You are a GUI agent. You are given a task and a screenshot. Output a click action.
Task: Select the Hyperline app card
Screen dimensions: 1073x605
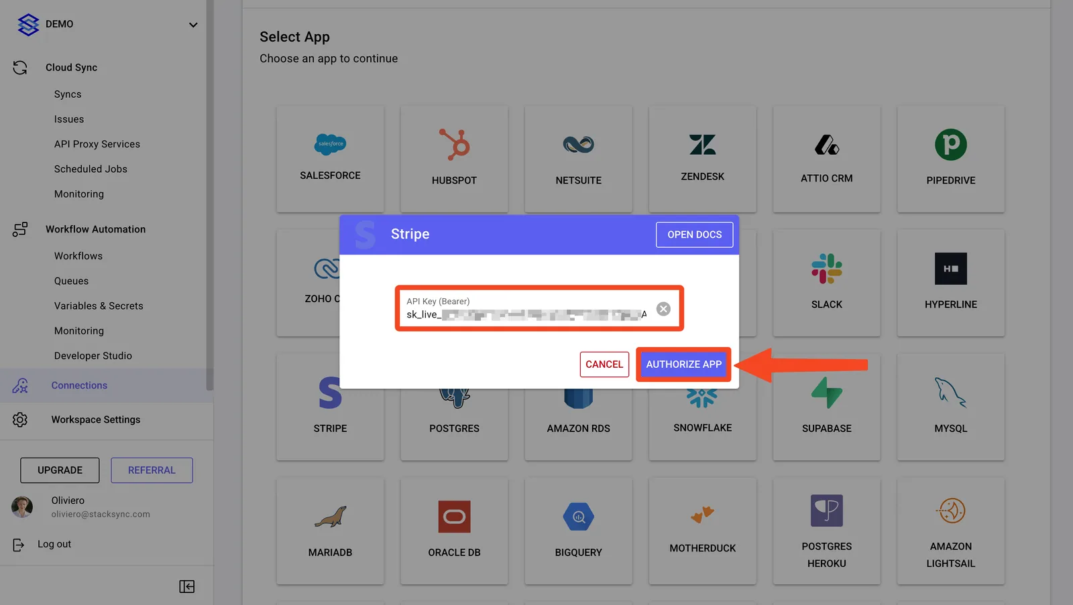pyautogui.click(x=951, y=283)
